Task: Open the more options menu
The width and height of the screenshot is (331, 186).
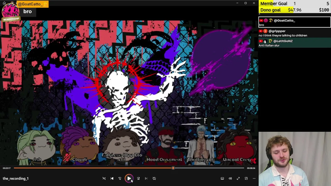Action: [x=254, y=179]
